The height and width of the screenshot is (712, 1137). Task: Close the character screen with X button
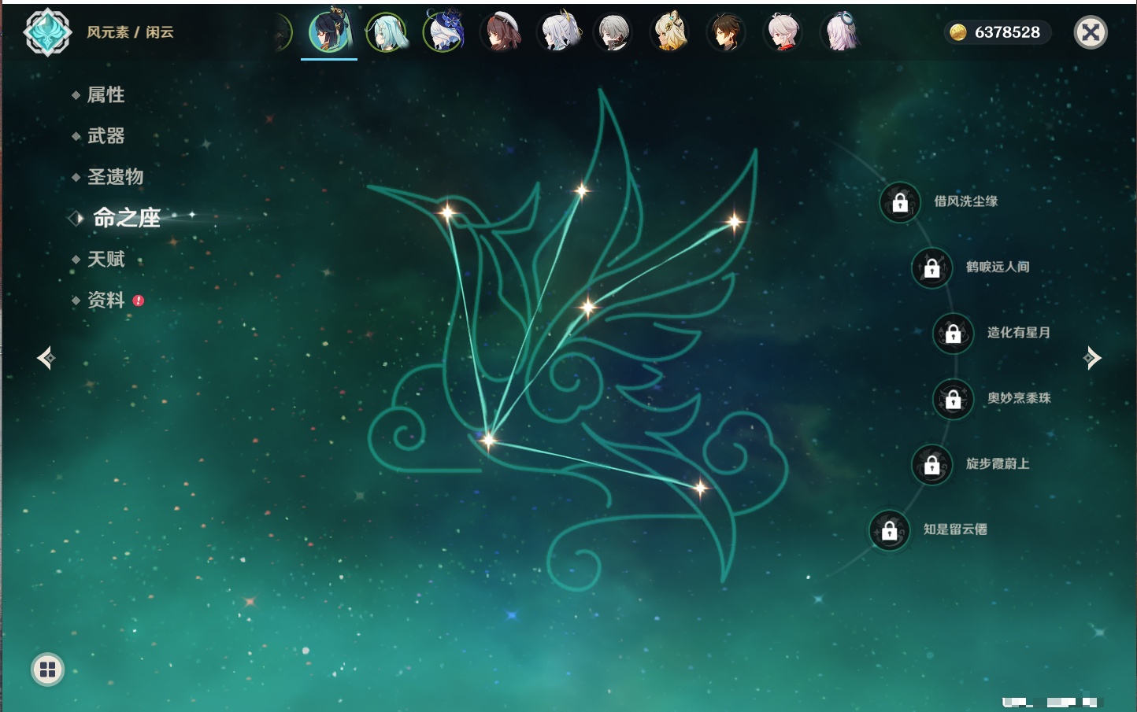(1091, 32)
